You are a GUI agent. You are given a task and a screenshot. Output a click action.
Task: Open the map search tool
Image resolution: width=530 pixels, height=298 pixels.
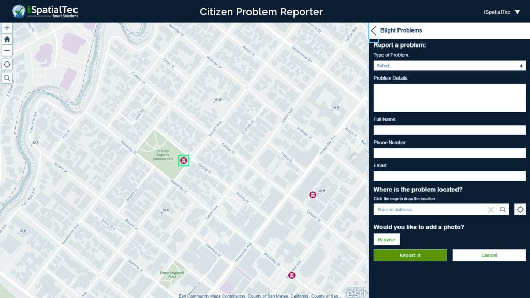click(7, 78)
